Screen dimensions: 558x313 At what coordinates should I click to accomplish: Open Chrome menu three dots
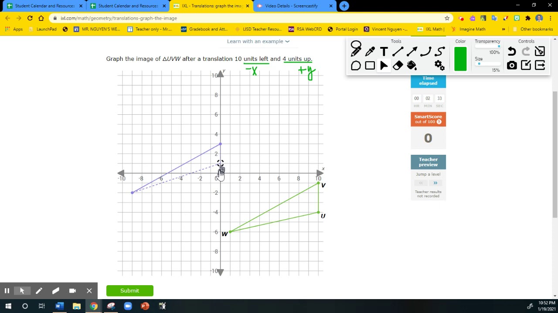(550, 18)
